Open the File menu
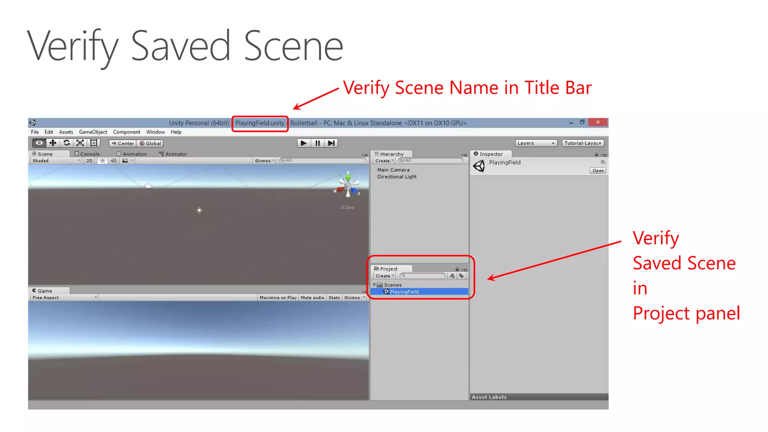The width and height of the screenshot is (768, 432). [35, 132]
